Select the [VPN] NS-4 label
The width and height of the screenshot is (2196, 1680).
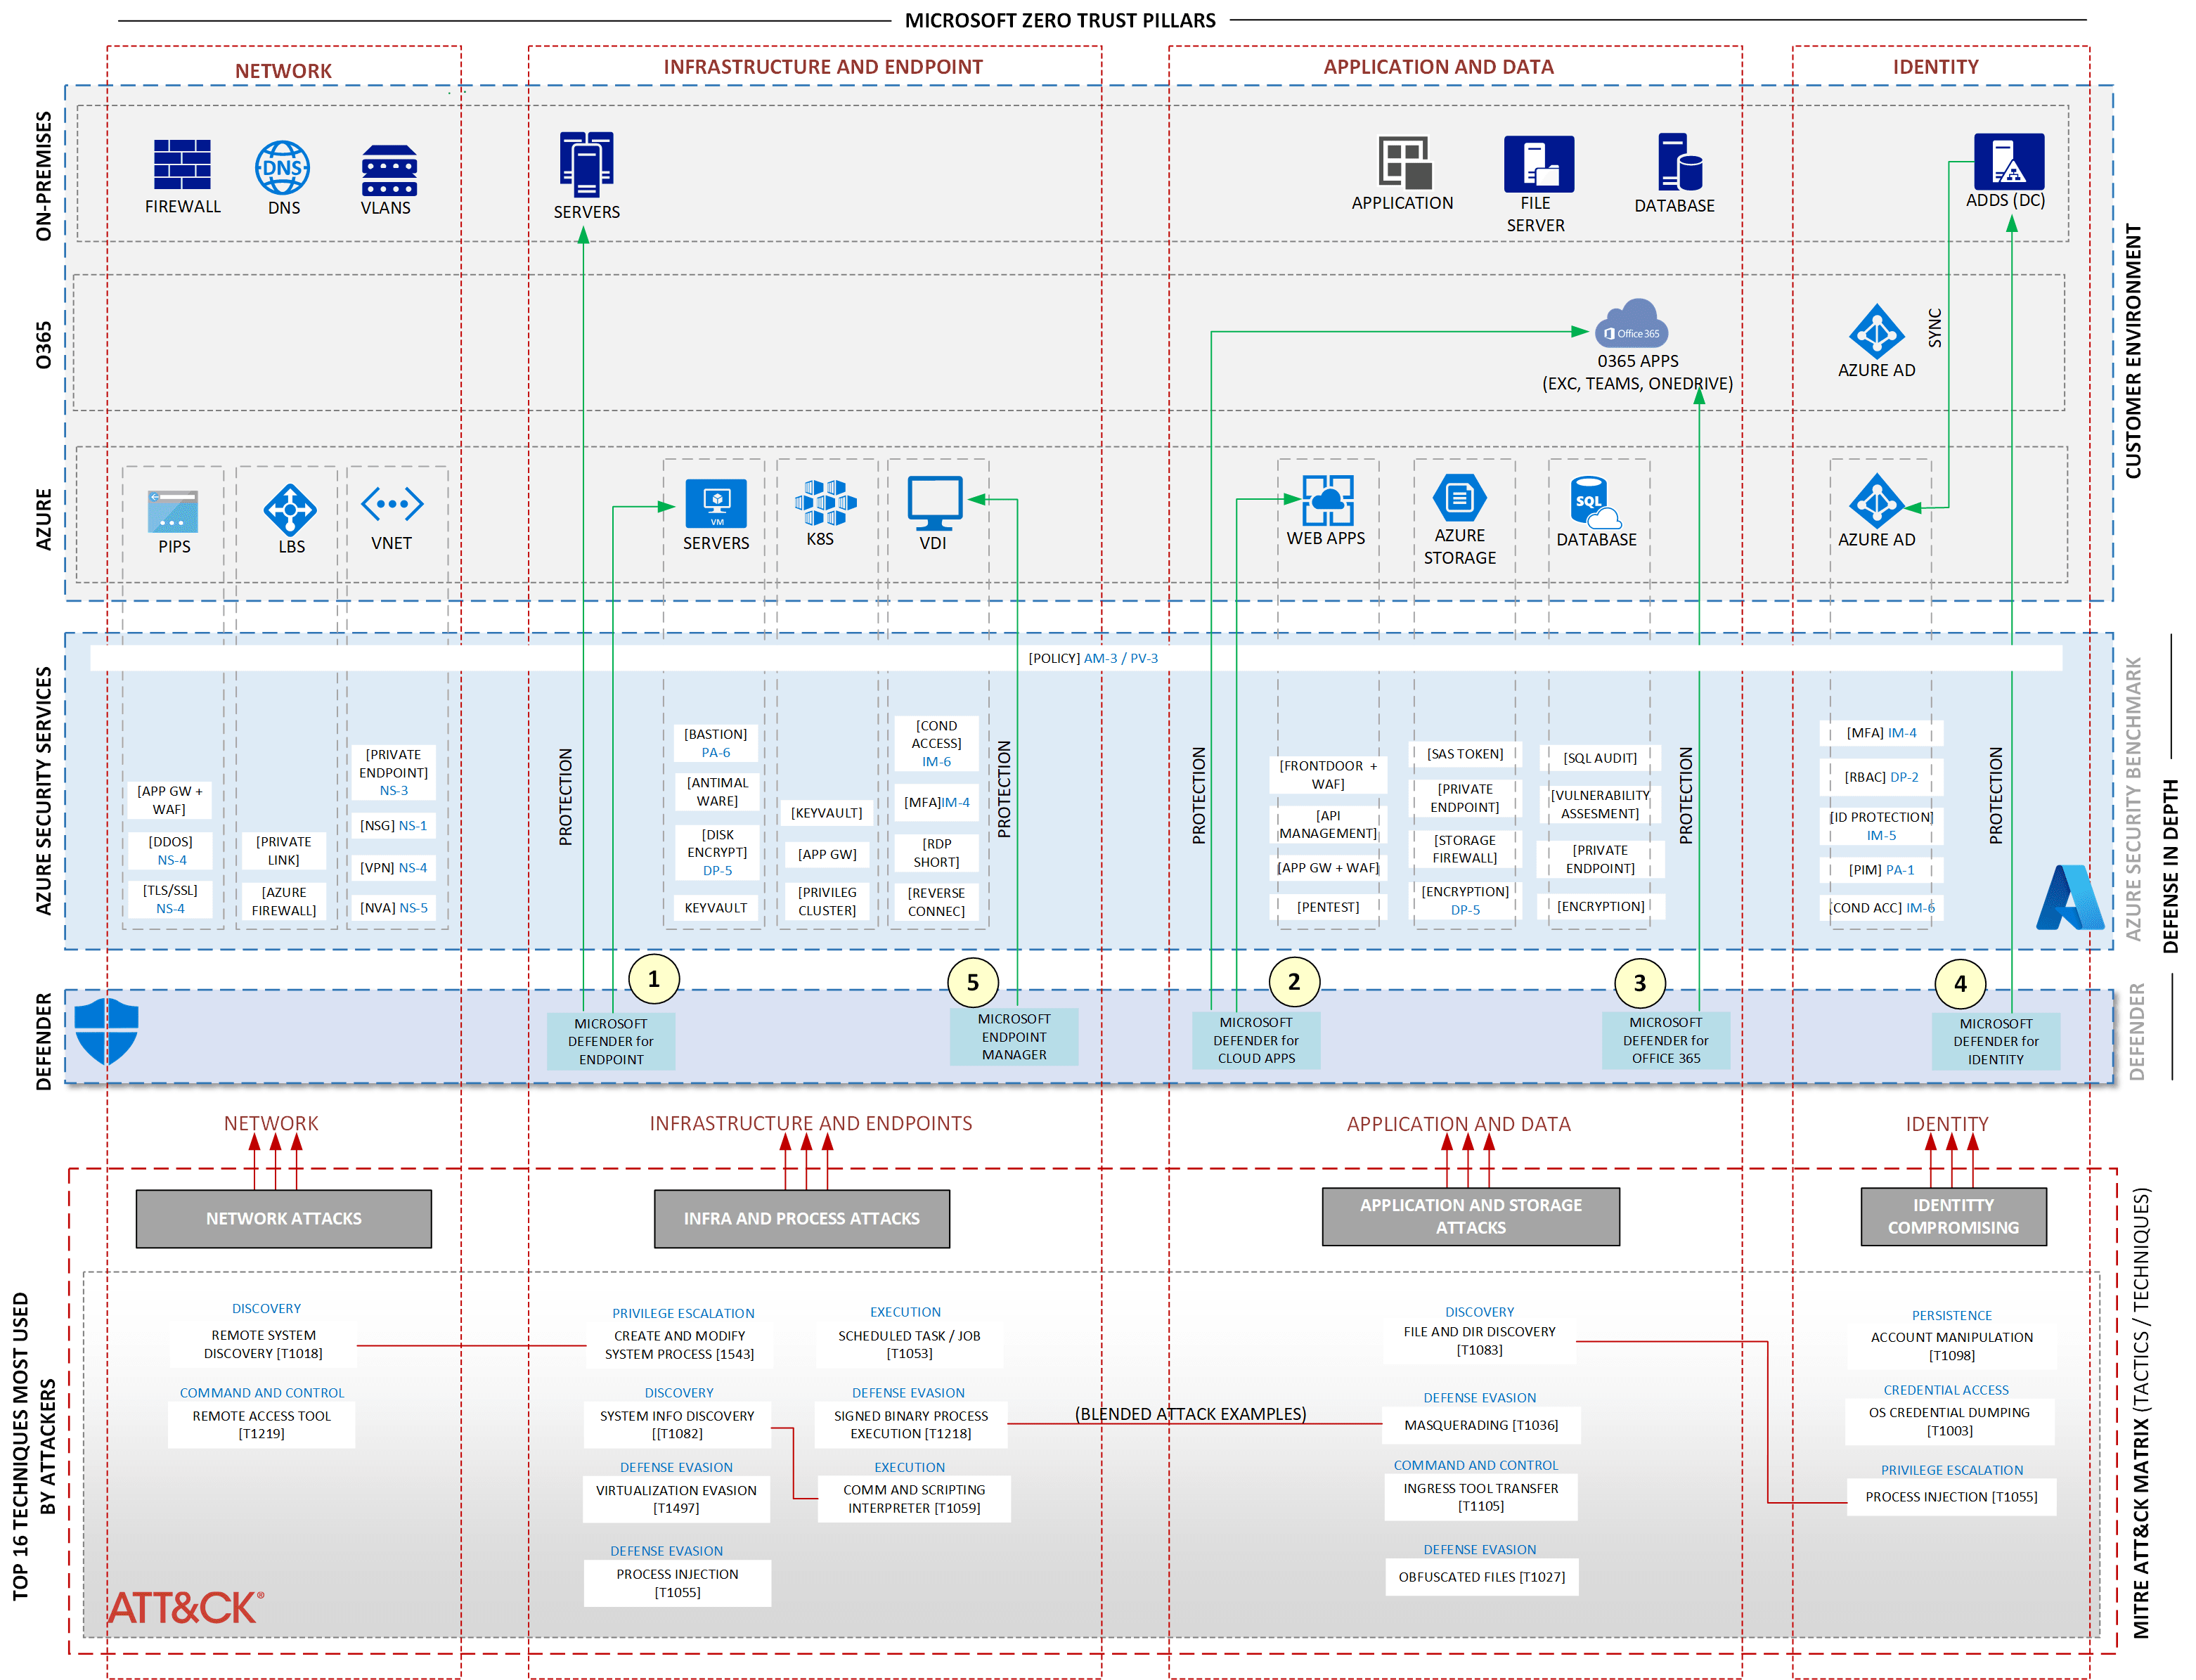[394, 867]
